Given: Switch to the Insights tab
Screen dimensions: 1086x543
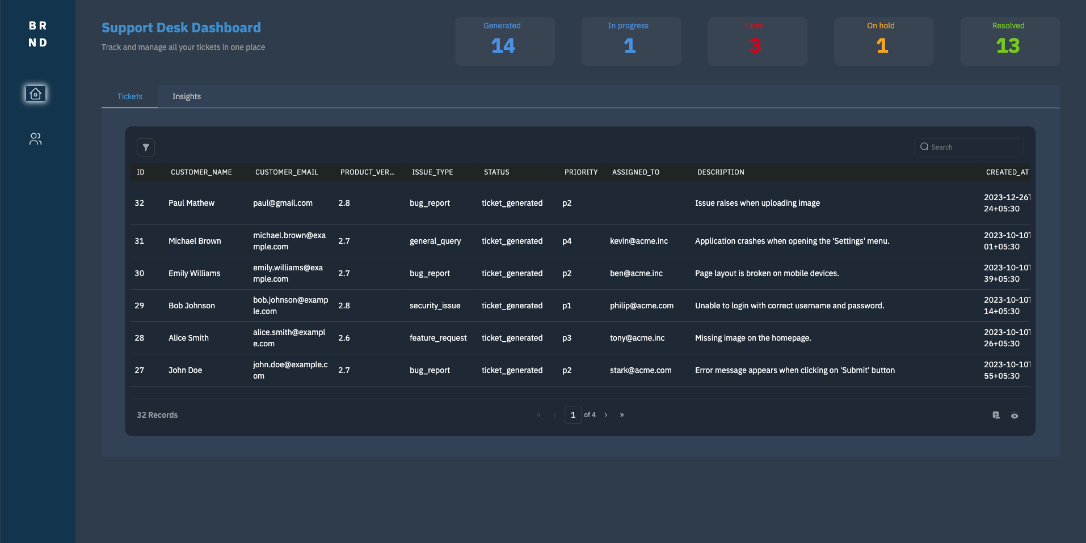Looking at the screenshot, I should click(186, 96).
